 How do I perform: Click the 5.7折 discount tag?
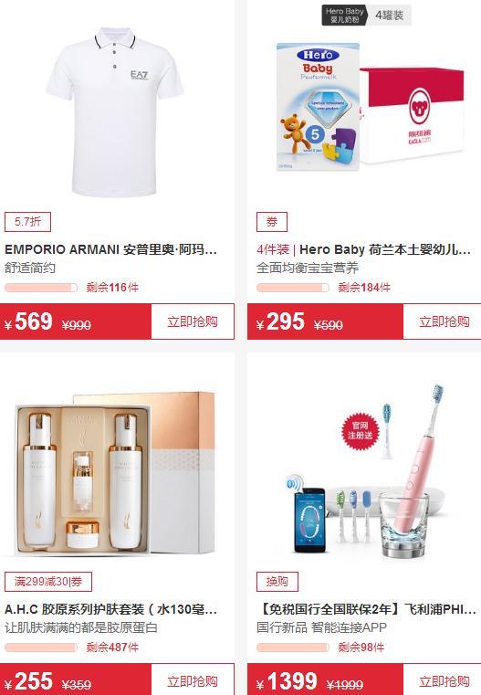[27, 222]
